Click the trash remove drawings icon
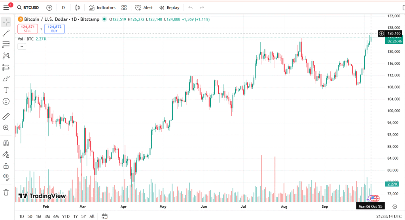405x220 pixels. pos(6,192)
